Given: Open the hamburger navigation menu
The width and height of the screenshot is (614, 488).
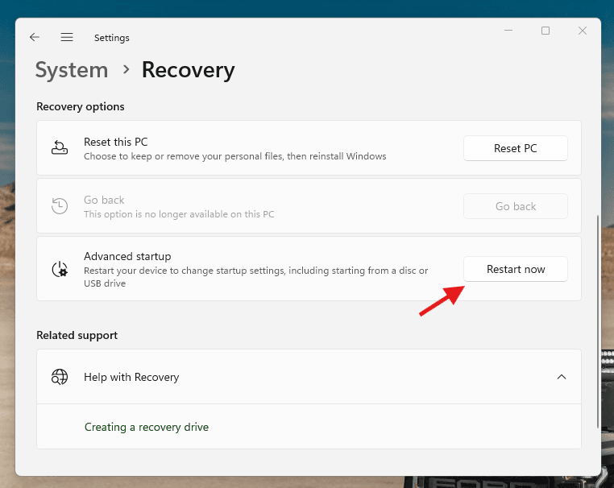Looking at the screenshot, I should (x=67, y=37).
